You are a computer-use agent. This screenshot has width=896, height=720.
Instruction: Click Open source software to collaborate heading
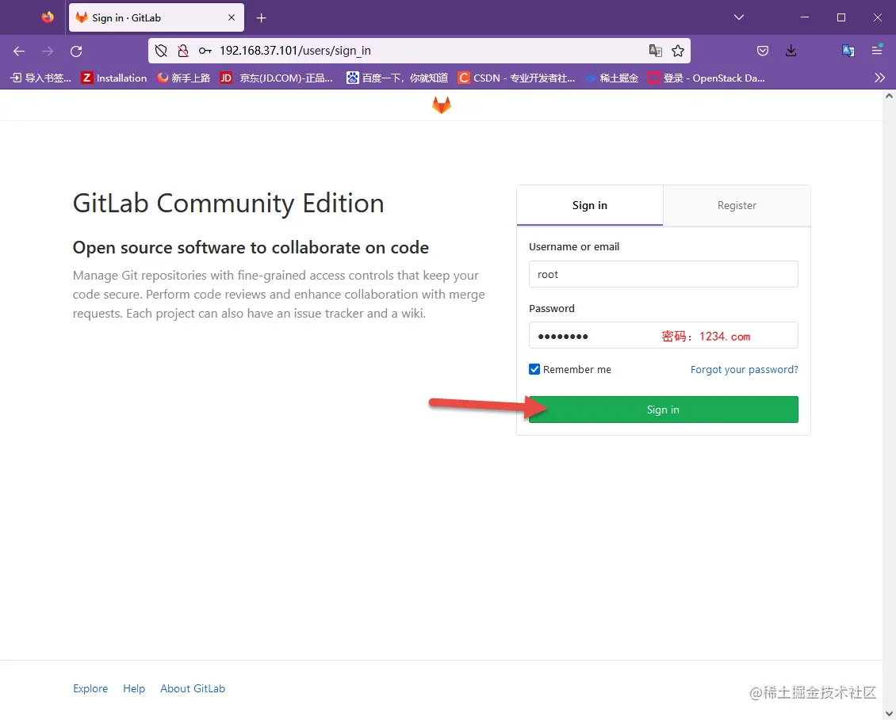coord(251,247)
